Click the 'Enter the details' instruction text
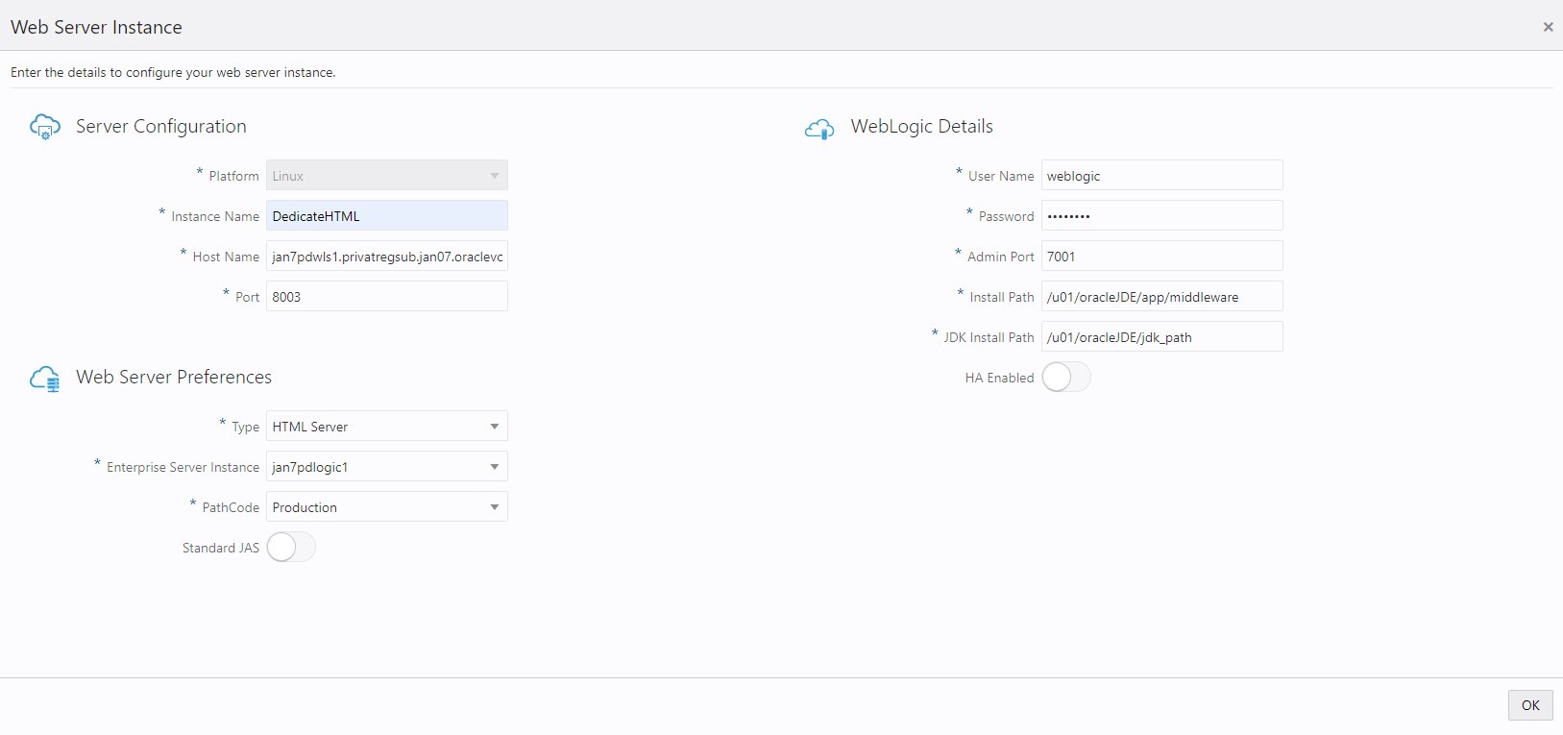Viewport: 1563px width, 735px height. [x=173, y=72]
